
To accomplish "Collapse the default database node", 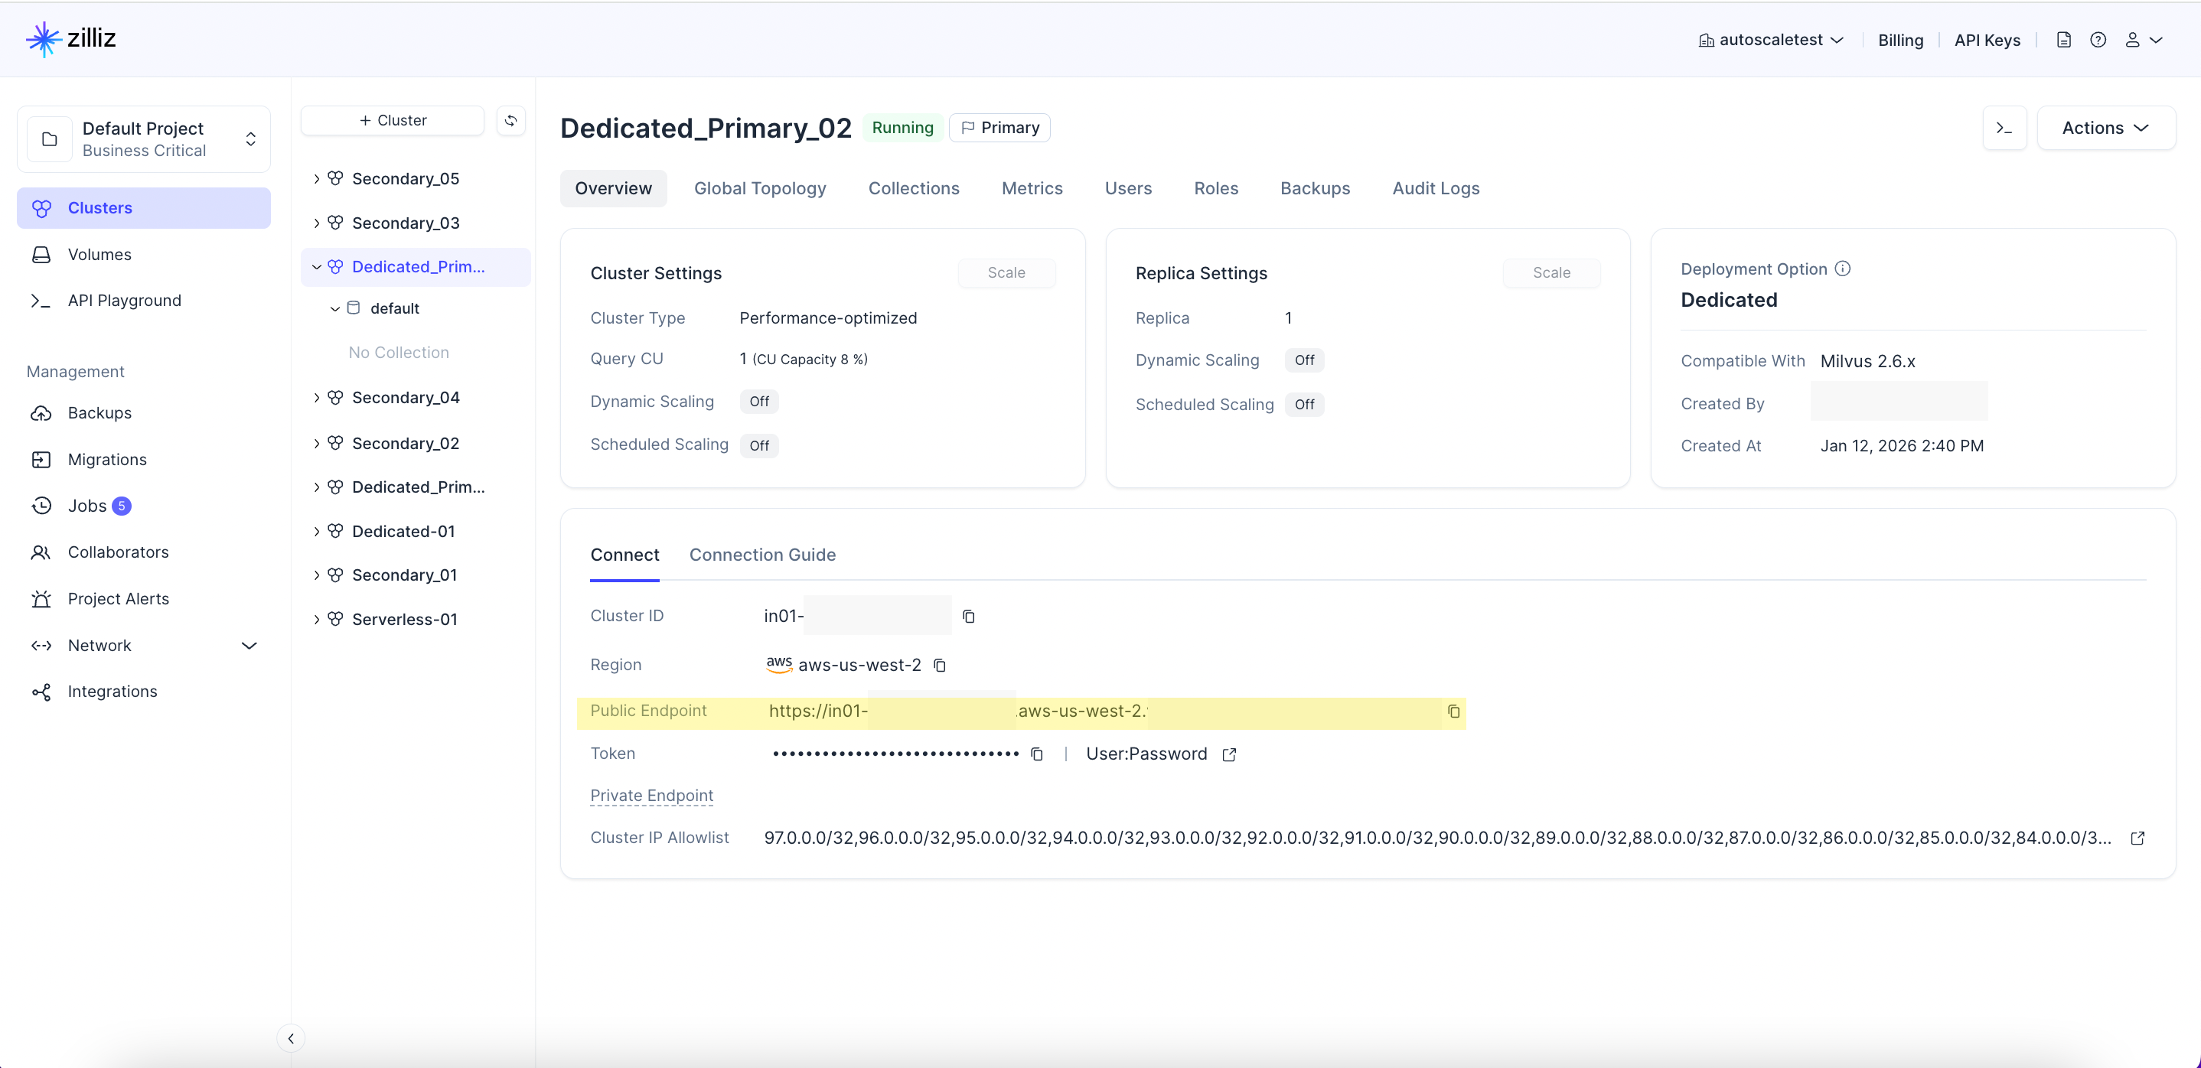I will 335,308.
